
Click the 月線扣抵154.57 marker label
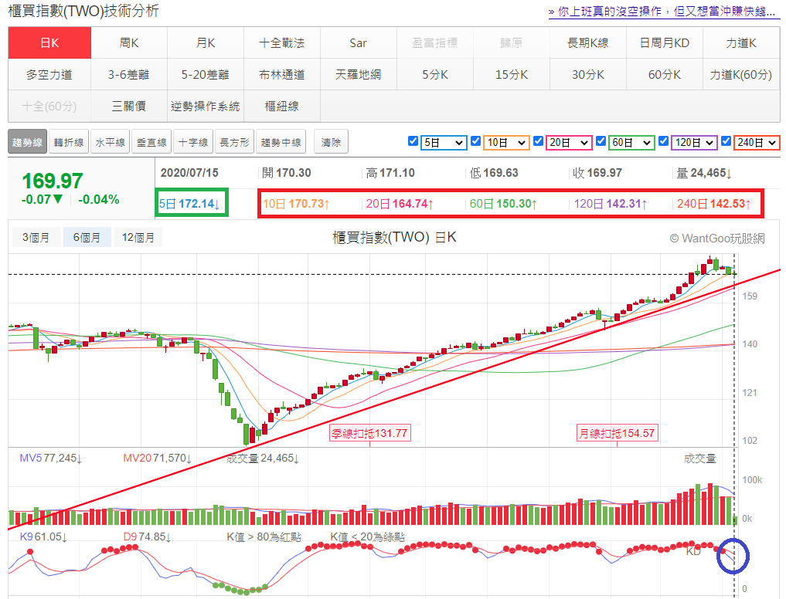click(617, 433)
